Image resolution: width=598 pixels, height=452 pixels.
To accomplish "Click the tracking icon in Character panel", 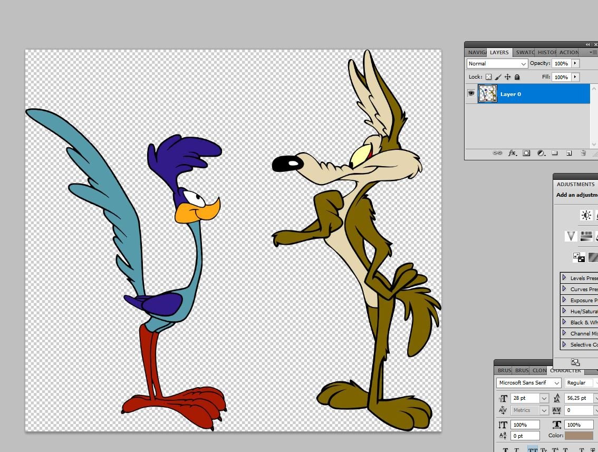I will (556, 410).
